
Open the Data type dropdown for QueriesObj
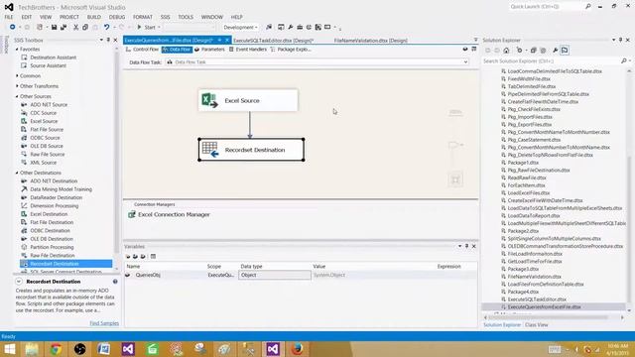pos(275,275)
